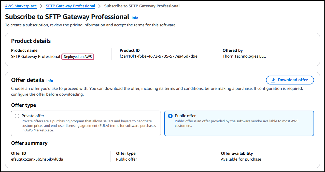Viewport: 325px width, 172px height.
Task: Click Thorn Technologies LLC seller name
Action: click(244, 56)
